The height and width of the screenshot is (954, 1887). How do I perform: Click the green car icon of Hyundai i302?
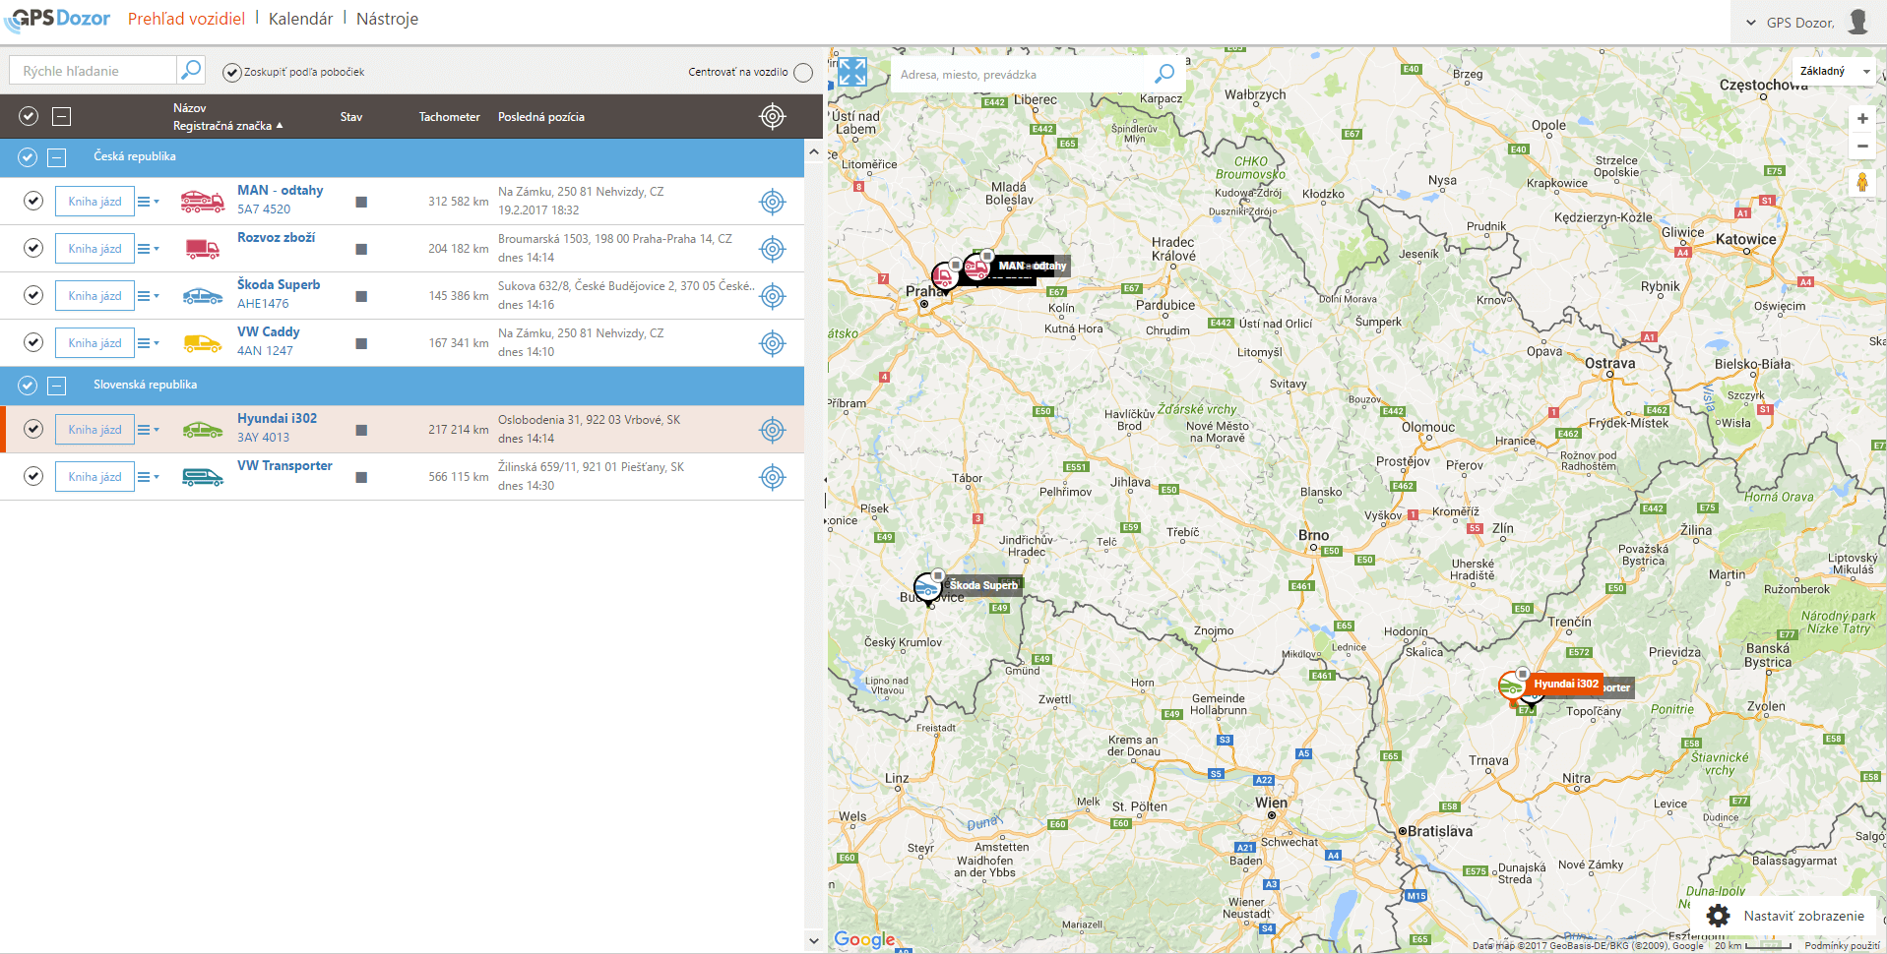[203, 430]
